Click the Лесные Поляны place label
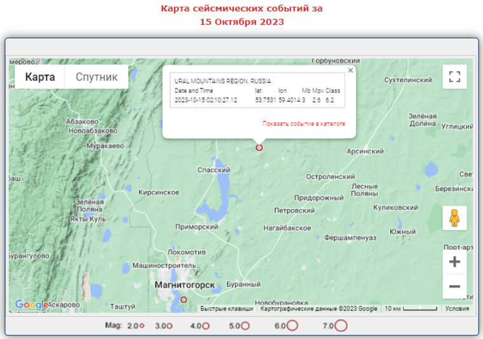The width and height of the screenshot is (483, 339). pyautogui.click(x=364, y=190)
